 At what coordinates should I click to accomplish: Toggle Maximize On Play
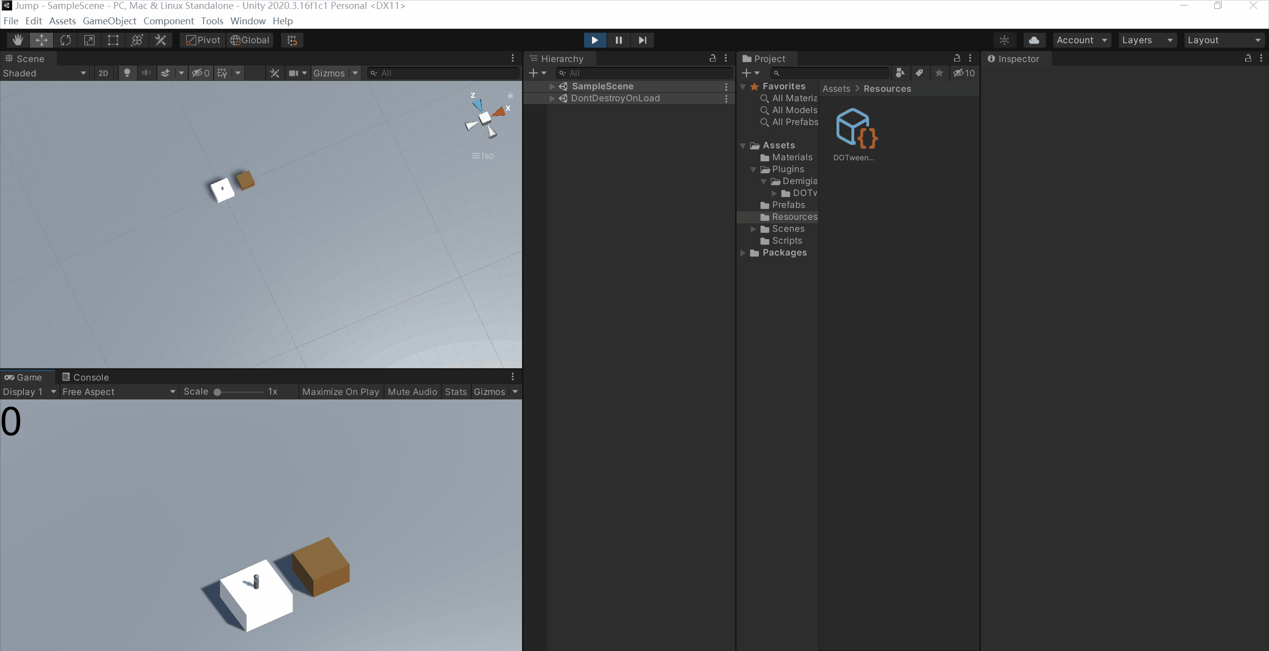pos(341,392)
